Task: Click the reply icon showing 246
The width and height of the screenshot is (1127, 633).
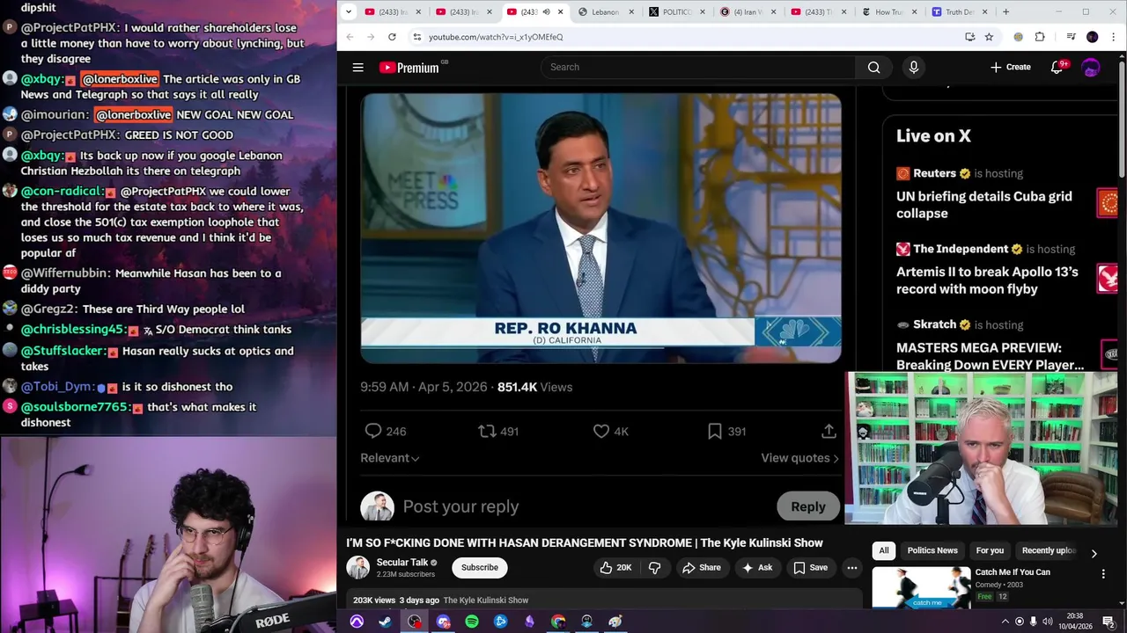Action: (373, 431)
